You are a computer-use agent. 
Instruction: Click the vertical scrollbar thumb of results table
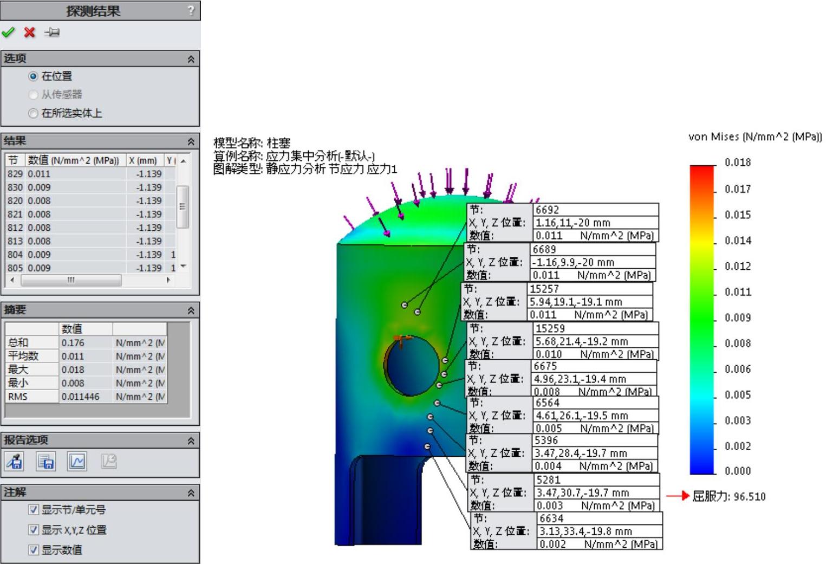(183, 206)
